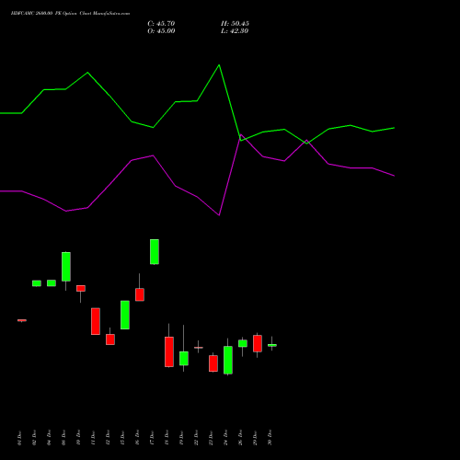Image resolution: width=460 pixels, height=460 pixels.
Task: Select the close value C: 45.70
Action: 161,24
